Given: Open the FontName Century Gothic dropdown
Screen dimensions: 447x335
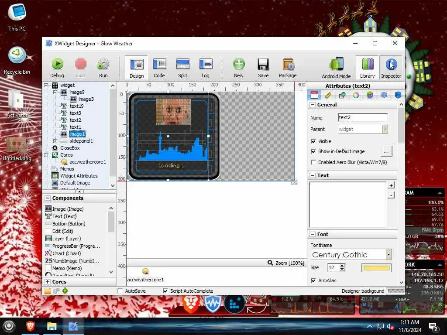Looking at the screenshot, I should pos(388,254).
